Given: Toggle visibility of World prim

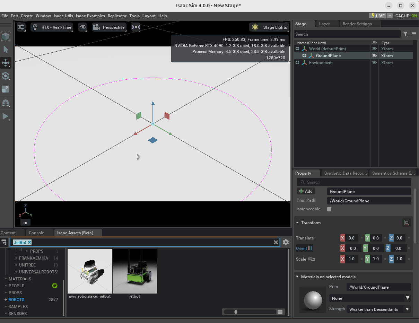Looking at the screenshot, I should coord(374,49).
